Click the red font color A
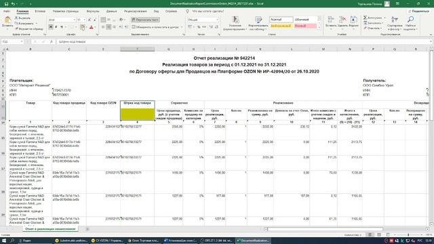 click(92, 27)
